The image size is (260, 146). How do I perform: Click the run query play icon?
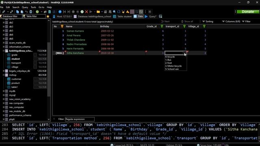point(91,12)
